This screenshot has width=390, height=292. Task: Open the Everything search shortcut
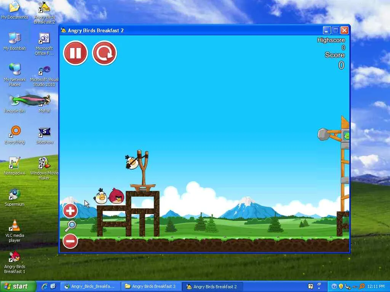coord(14,135)
